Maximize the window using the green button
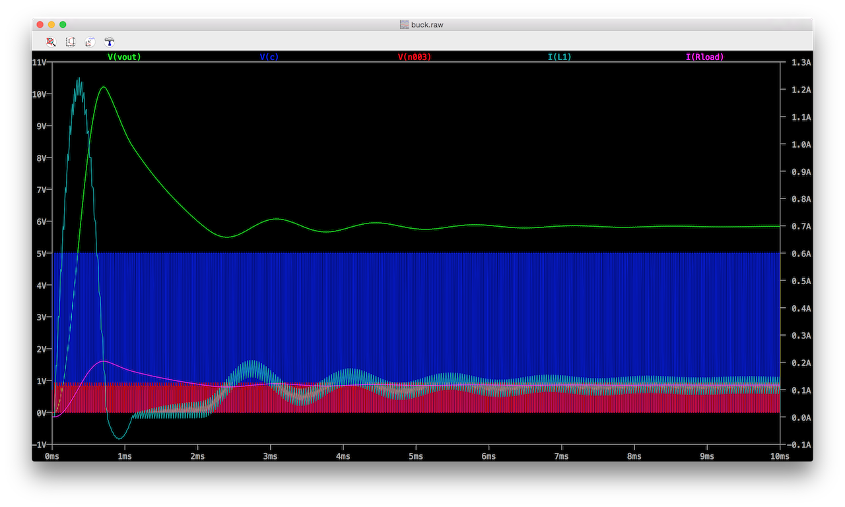Image resolution: width=845 pixels, height=507 pixels. 63,24
